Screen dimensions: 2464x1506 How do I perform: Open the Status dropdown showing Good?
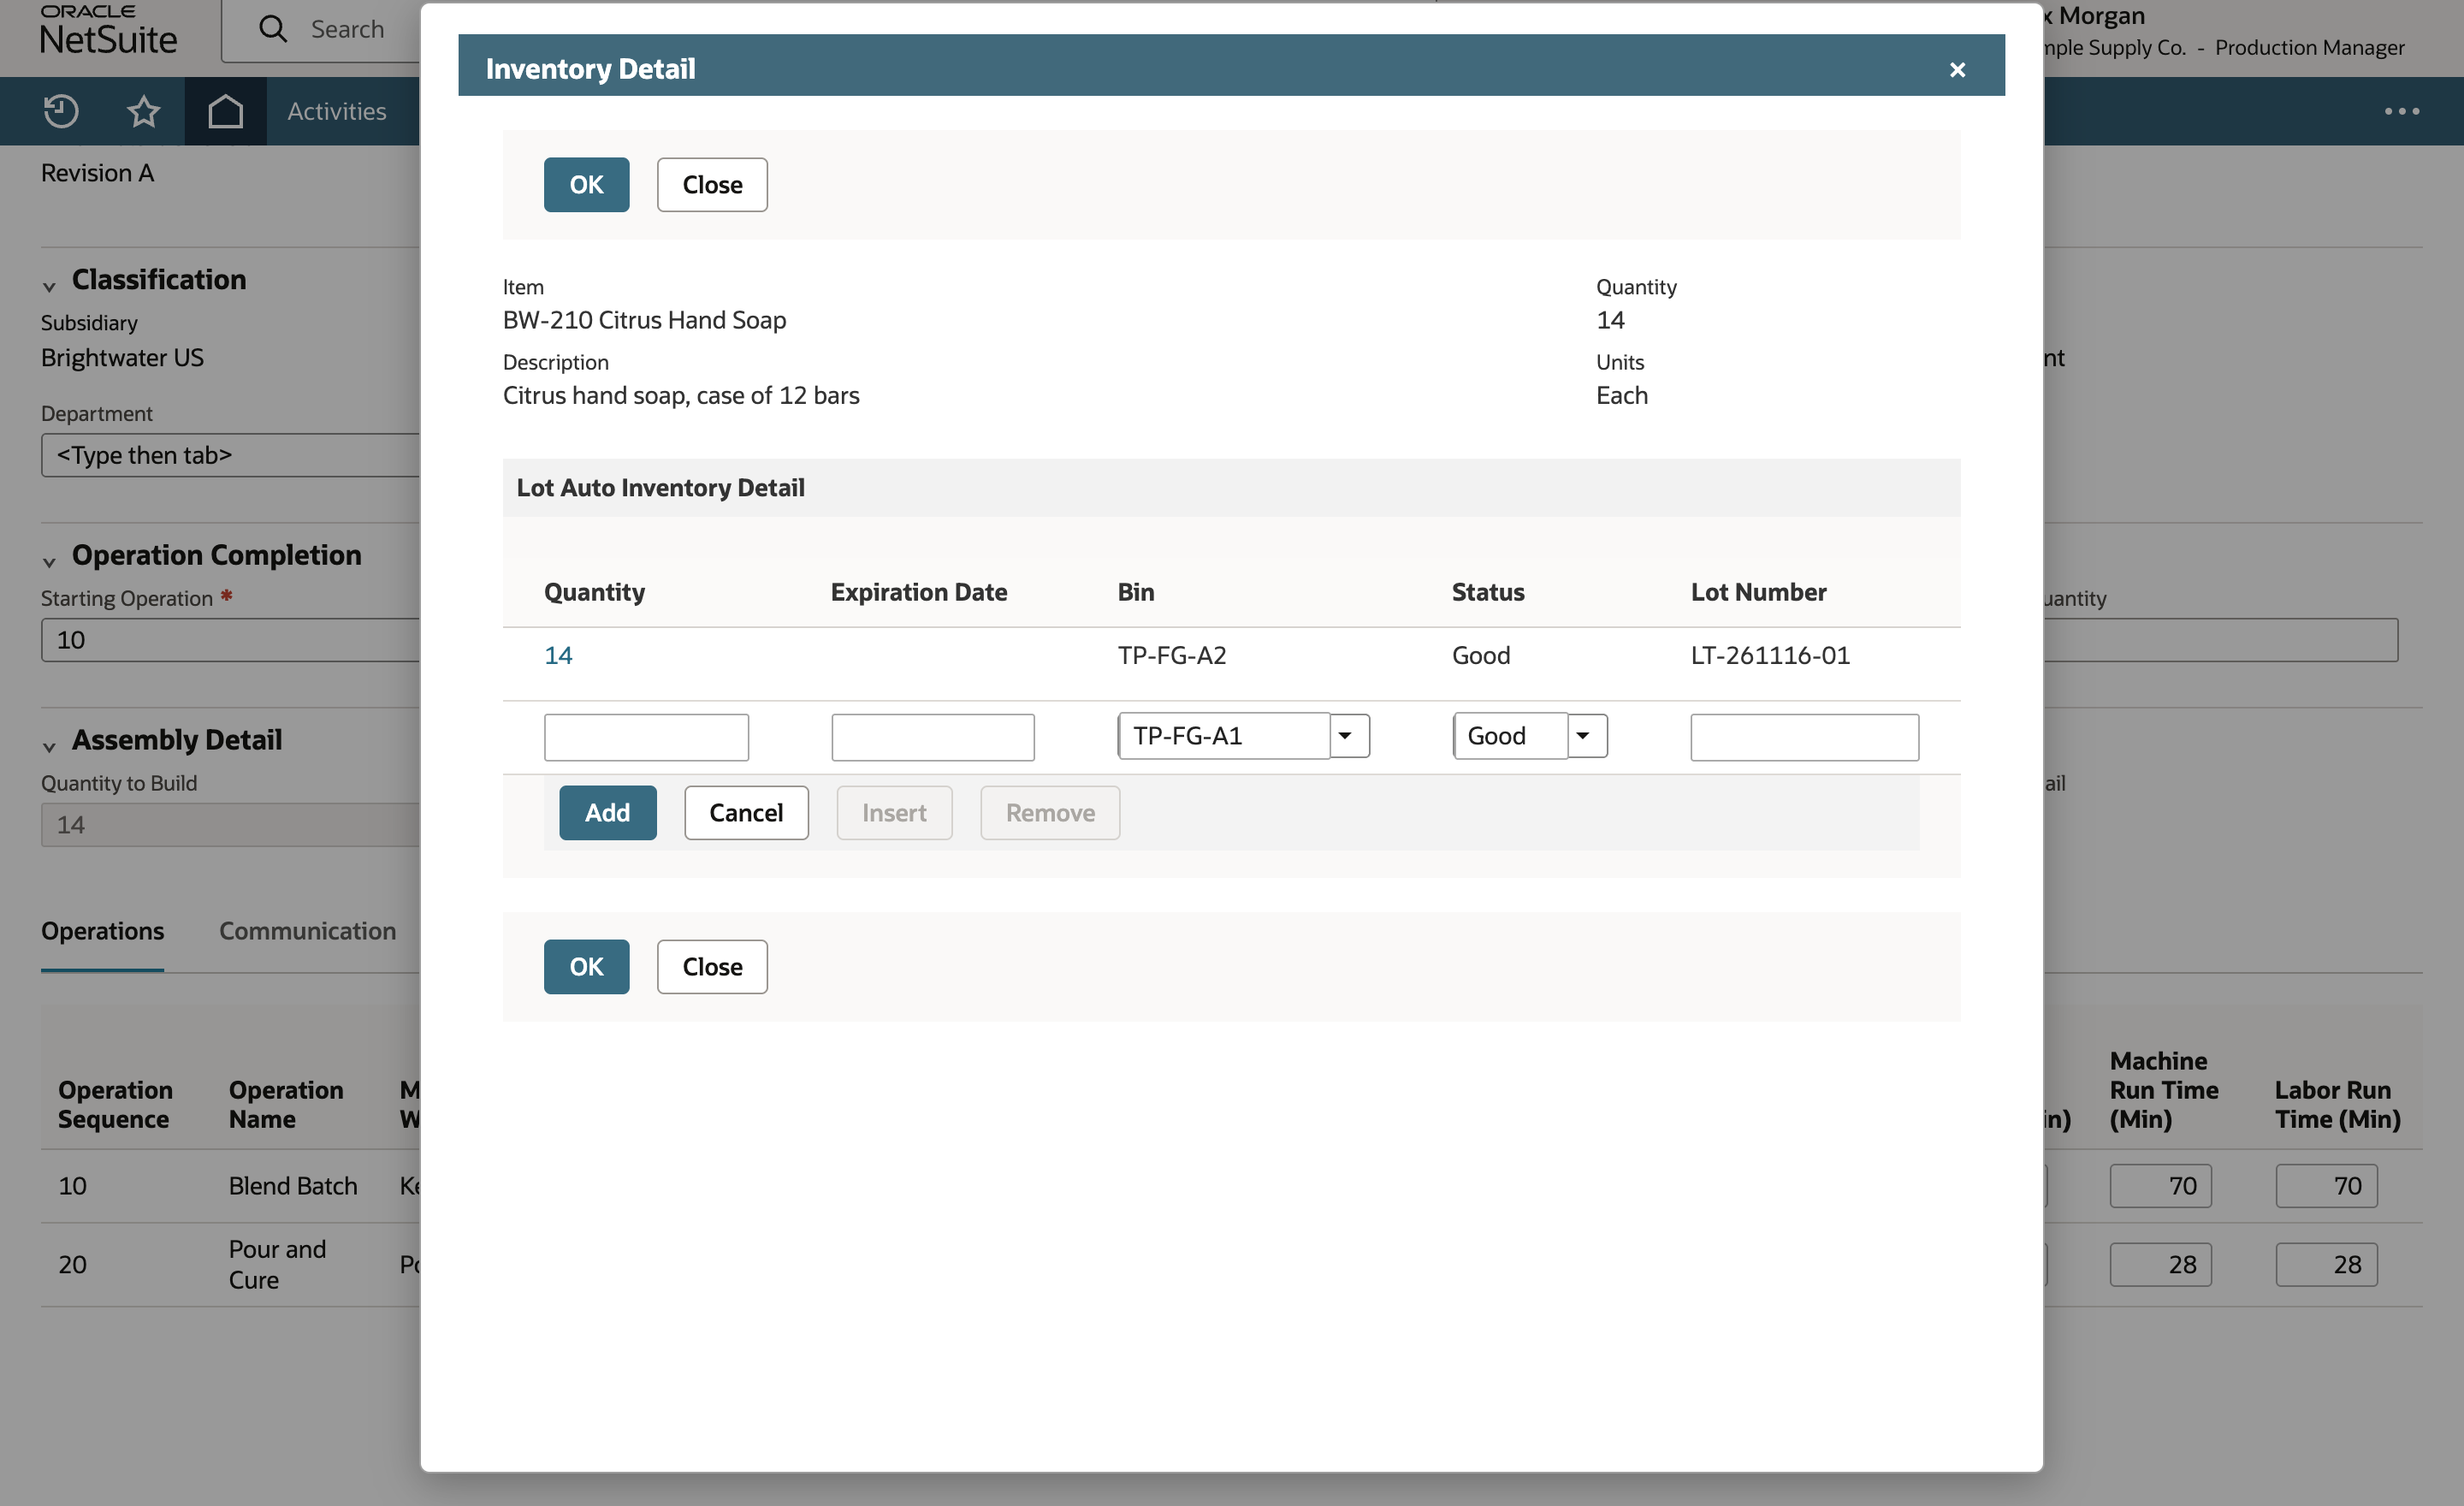(1530, 736)
